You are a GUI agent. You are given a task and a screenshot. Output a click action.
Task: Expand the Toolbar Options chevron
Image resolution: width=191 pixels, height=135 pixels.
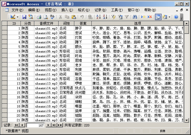[x=182, y=17]
